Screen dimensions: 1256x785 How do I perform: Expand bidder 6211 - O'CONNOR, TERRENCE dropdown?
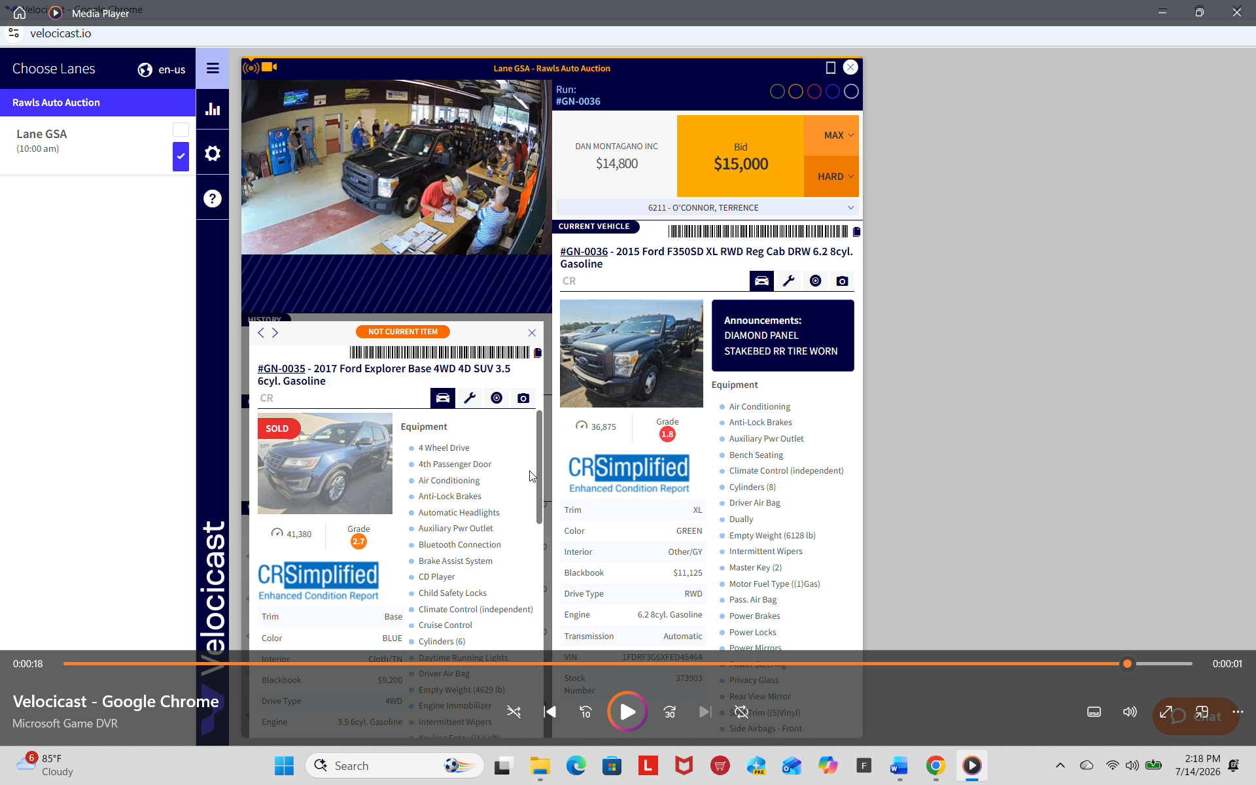(706, 207)
